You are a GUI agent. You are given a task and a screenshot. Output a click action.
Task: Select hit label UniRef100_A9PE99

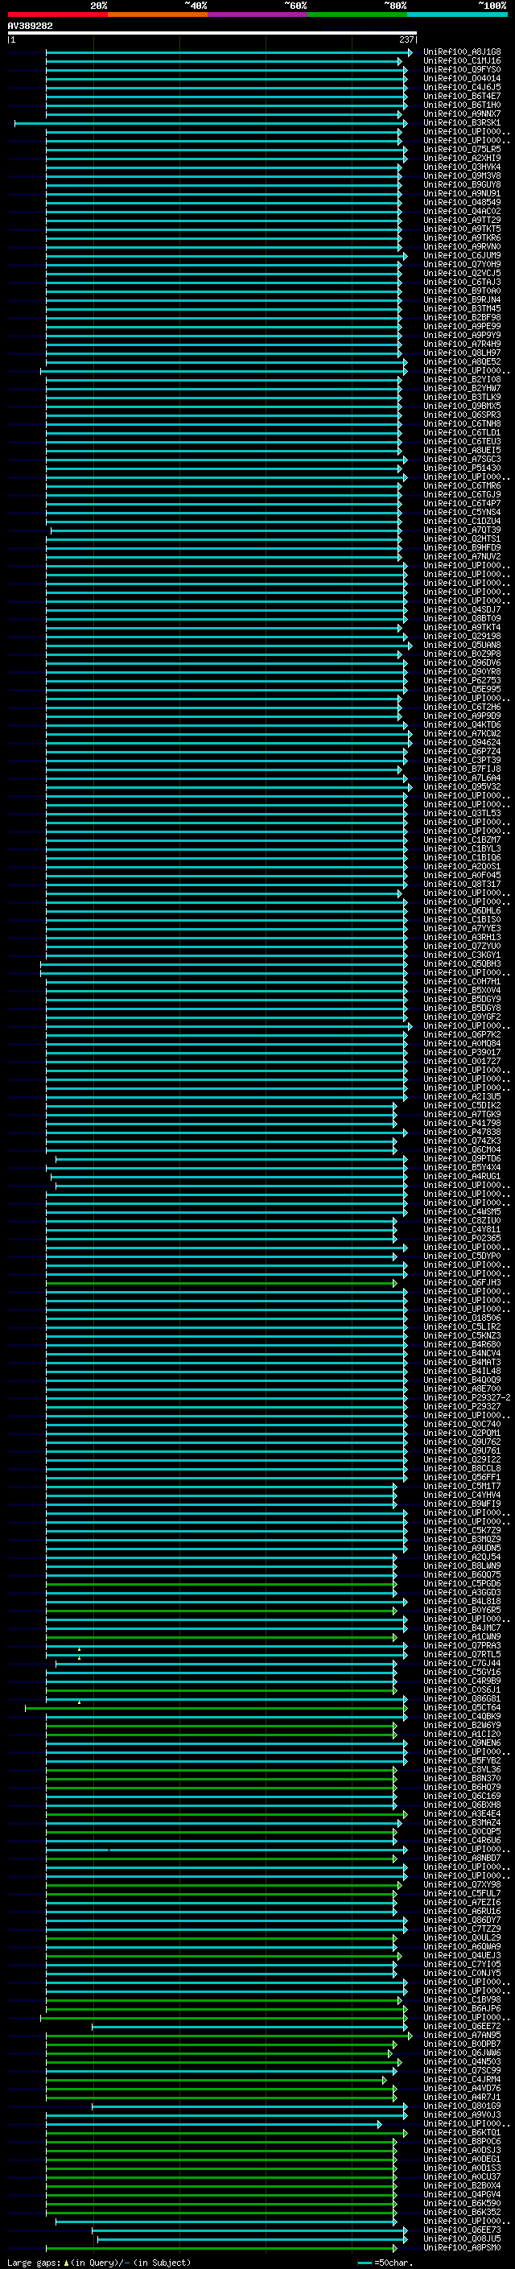coord(462,327)
